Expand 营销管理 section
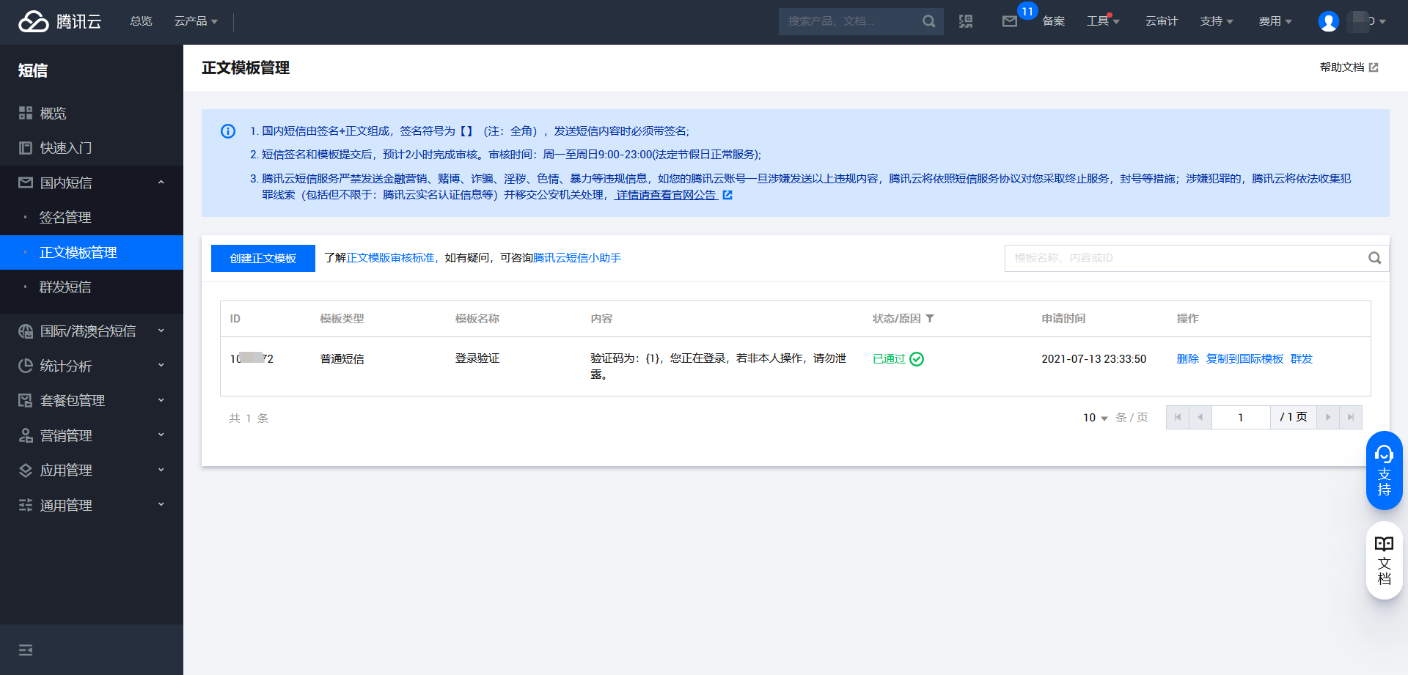The width and height of the screenshot is (1408, 675). coord(92,435)
